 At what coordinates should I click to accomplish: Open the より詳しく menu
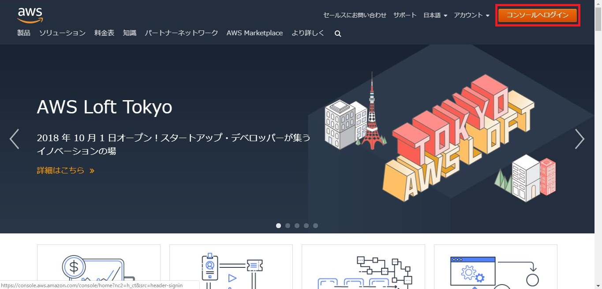click(308, 33)
